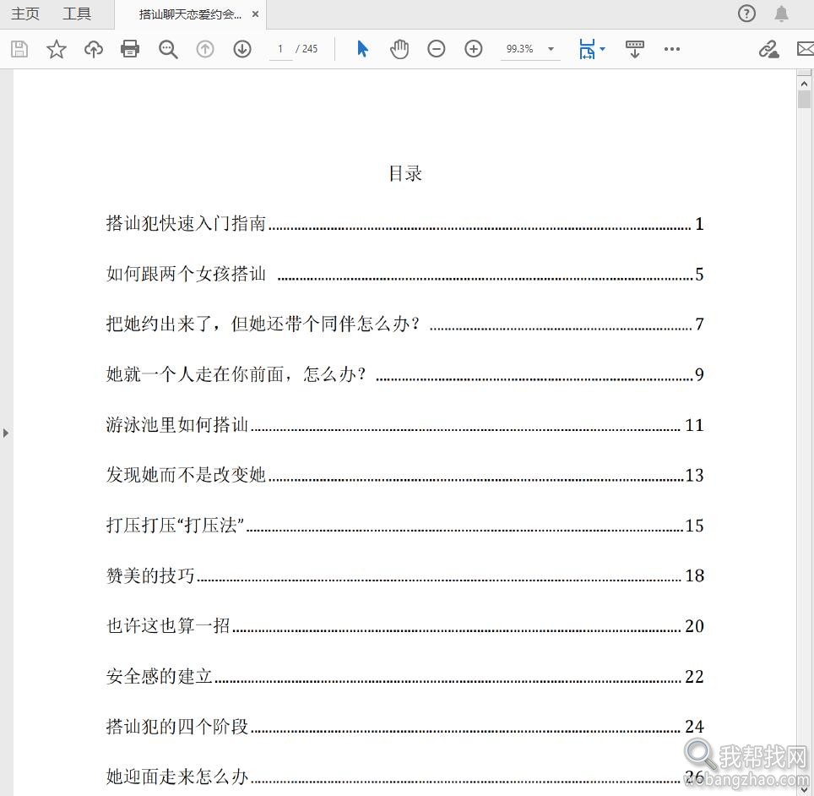Switch to the 主页 tab
This screenshot has width=814, height=796.
pyautogui.click(x=25, y=14)
